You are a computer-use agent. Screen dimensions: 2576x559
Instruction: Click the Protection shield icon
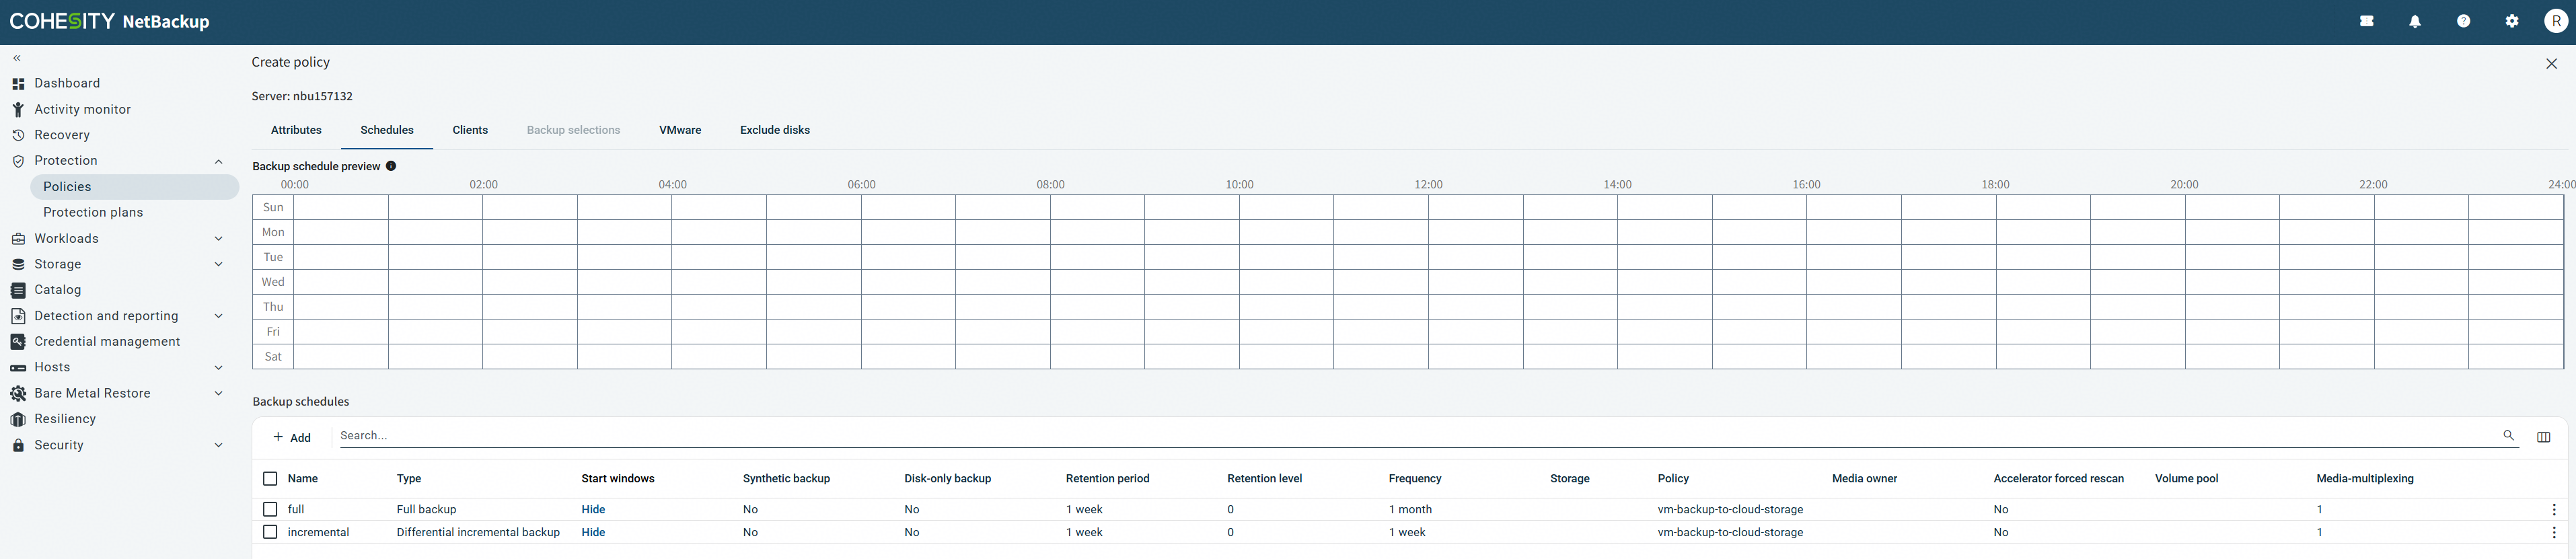click(18, 161)
